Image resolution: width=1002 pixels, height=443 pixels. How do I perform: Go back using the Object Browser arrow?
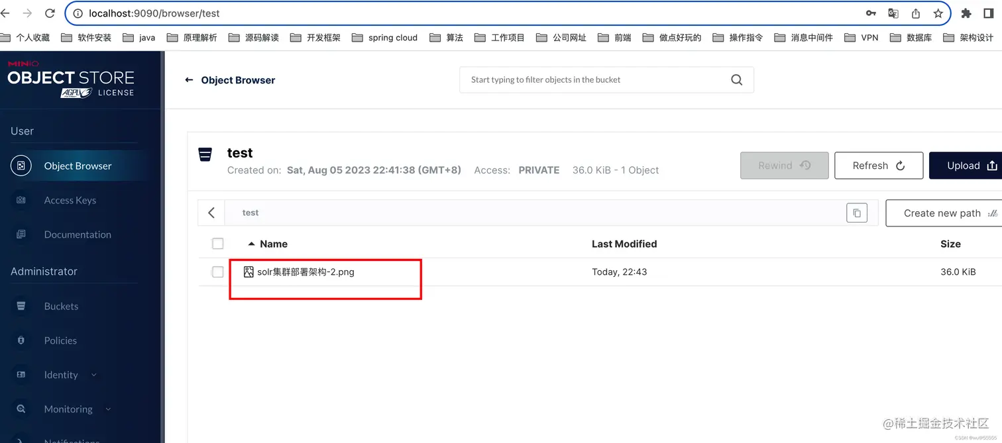point(189,80)
